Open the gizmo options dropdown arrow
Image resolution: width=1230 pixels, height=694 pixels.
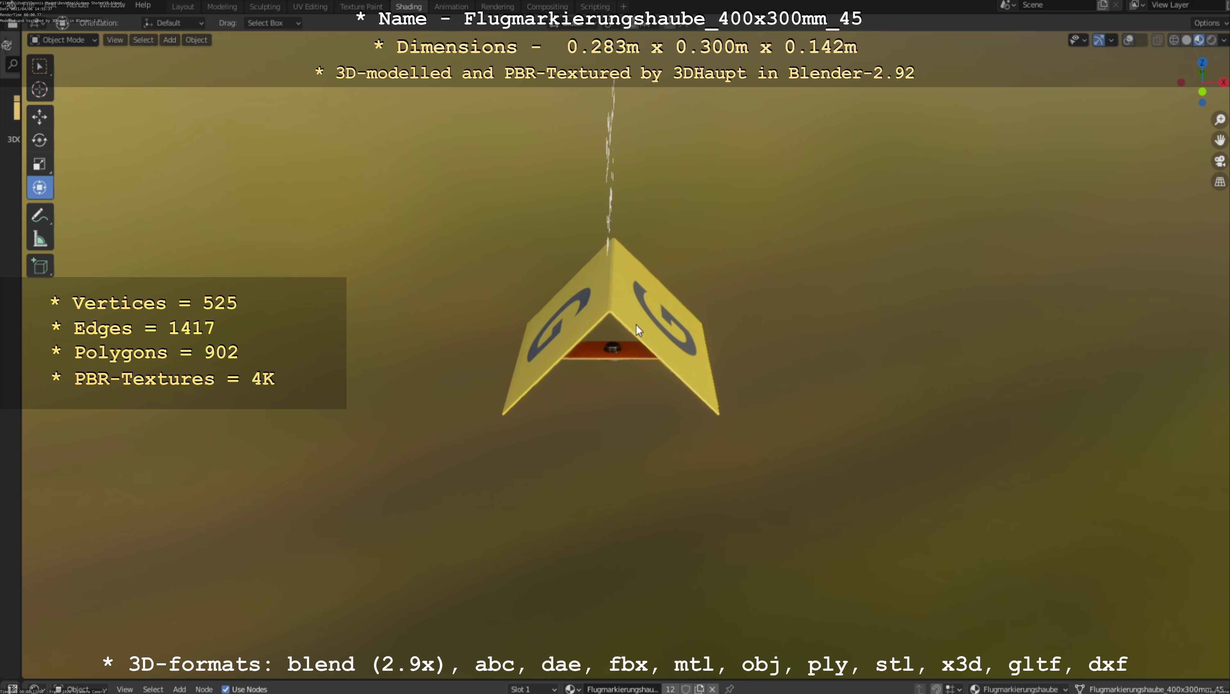[x=1111, y=40]
